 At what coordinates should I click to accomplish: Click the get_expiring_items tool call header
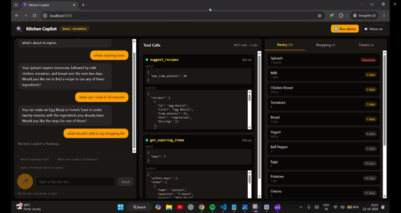pyautogui.click(x=198, y=140)
